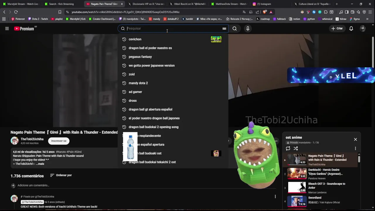Click in the Pesquisar search field
This screenshot has height=211, width=375.
[173, 28]
